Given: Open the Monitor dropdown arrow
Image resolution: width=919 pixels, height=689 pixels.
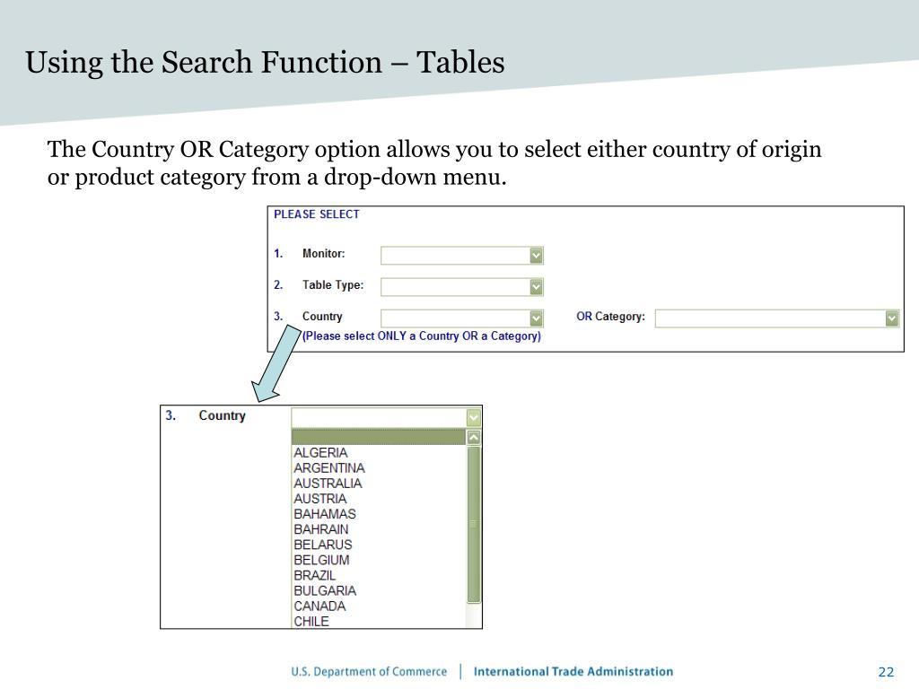Looking at the screenshot, I should point(536,256).
